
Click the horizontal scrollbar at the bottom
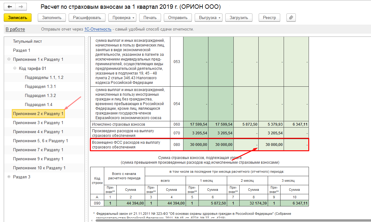(233, 220)
